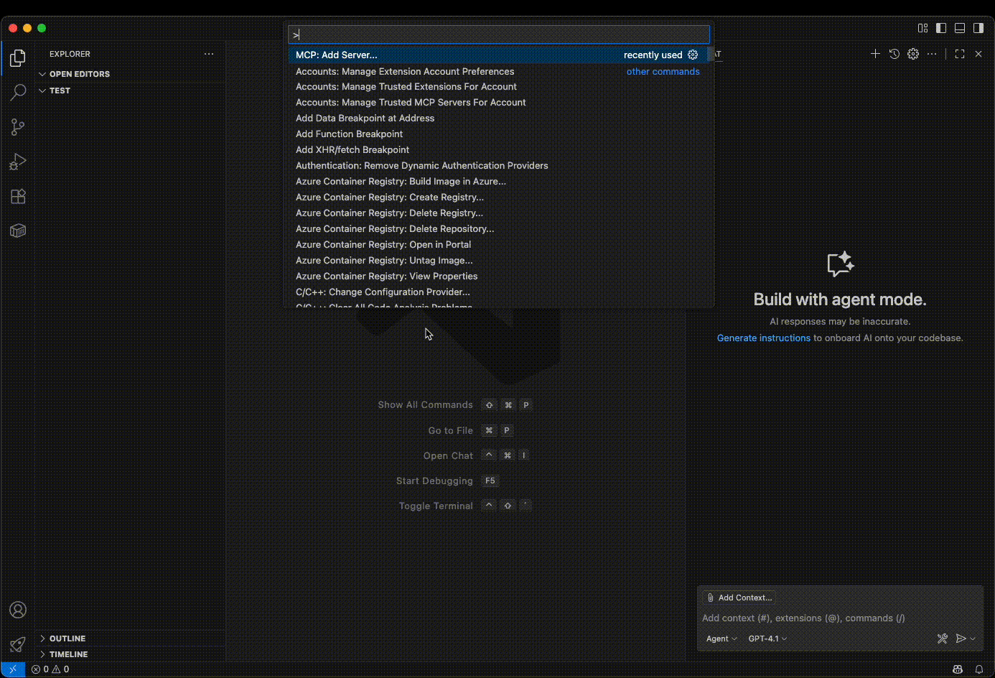Choose Azure Container Registry: Create Registry

coord(498,198)
